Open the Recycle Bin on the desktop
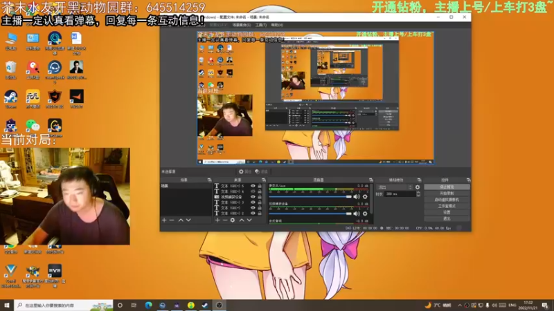 11,70
